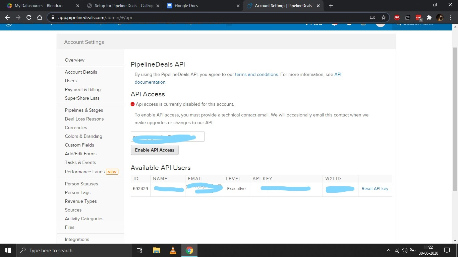Open Person Statuses
Screen dimensions: 458x257
pyautogui.click(x=81, y=184)
